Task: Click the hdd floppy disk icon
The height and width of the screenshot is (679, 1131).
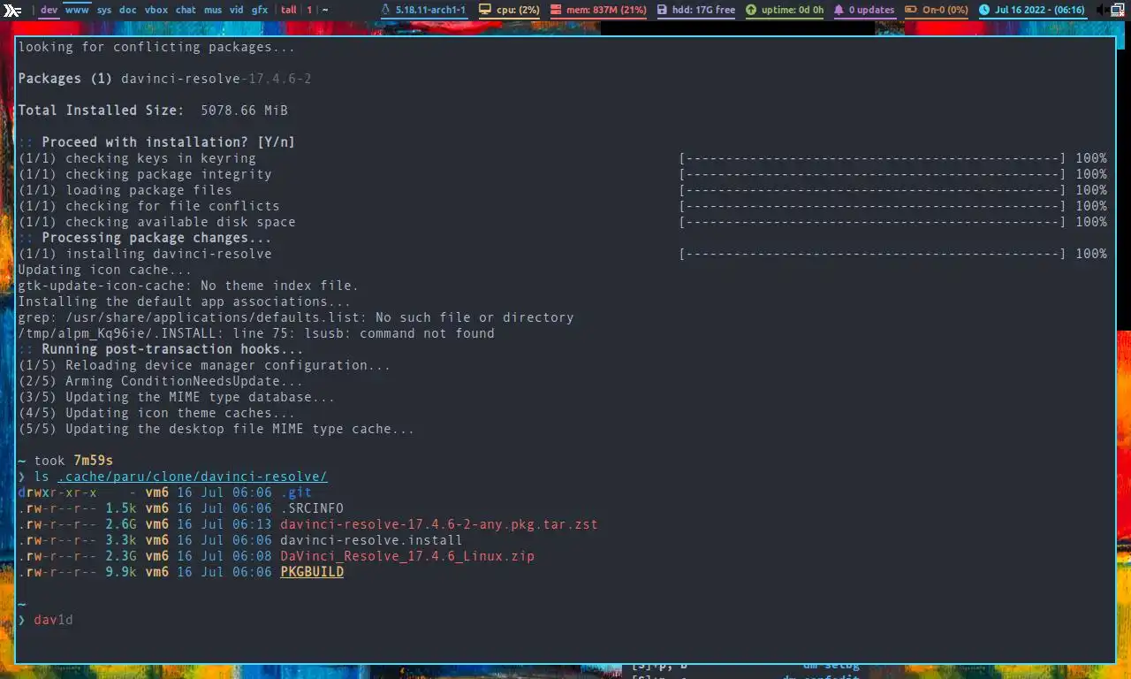Action: [x=662, y=10]
